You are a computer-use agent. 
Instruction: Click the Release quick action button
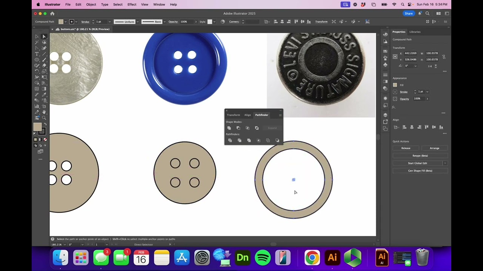[x=406, y=148]
